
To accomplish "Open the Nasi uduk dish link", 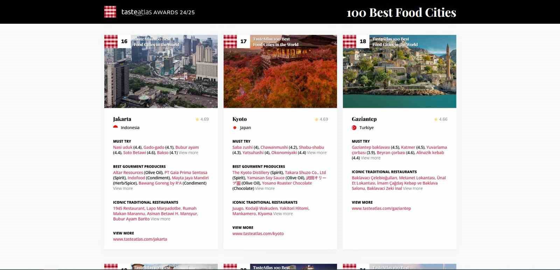I will tap(122, 148).
